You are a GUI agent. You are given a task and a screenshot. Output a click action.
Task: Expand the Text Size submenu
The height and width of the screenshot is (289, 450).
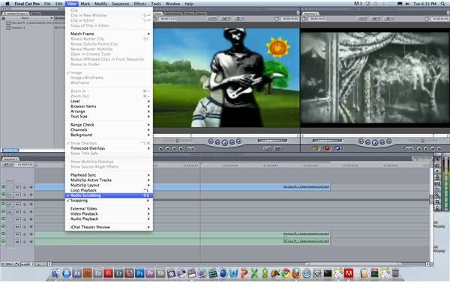click(x=109, y=117)
